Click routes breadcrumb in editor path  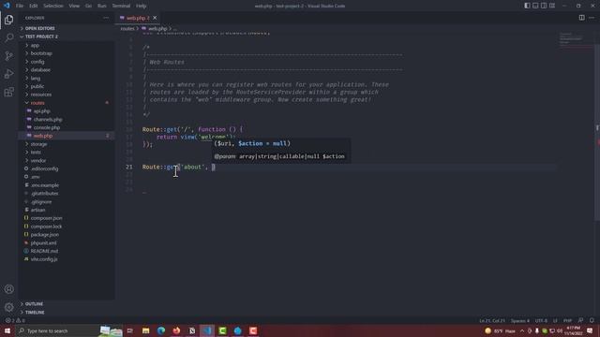(127, 29)
